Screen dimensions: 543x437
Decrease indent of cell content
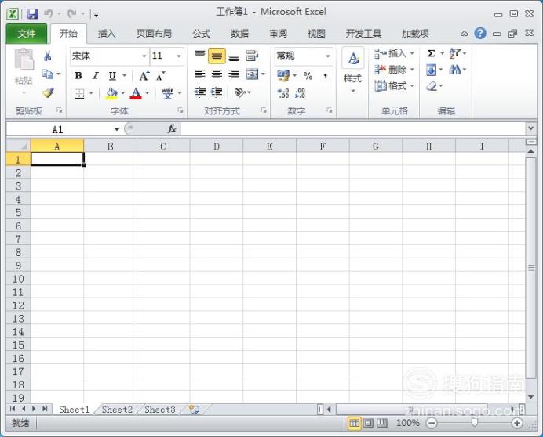(200, 92)
